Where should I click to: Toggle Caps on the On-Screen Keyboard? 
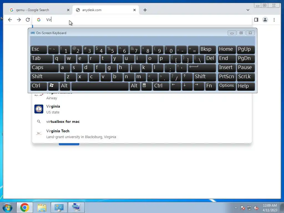pyautogui.click(x=45, y=68)
